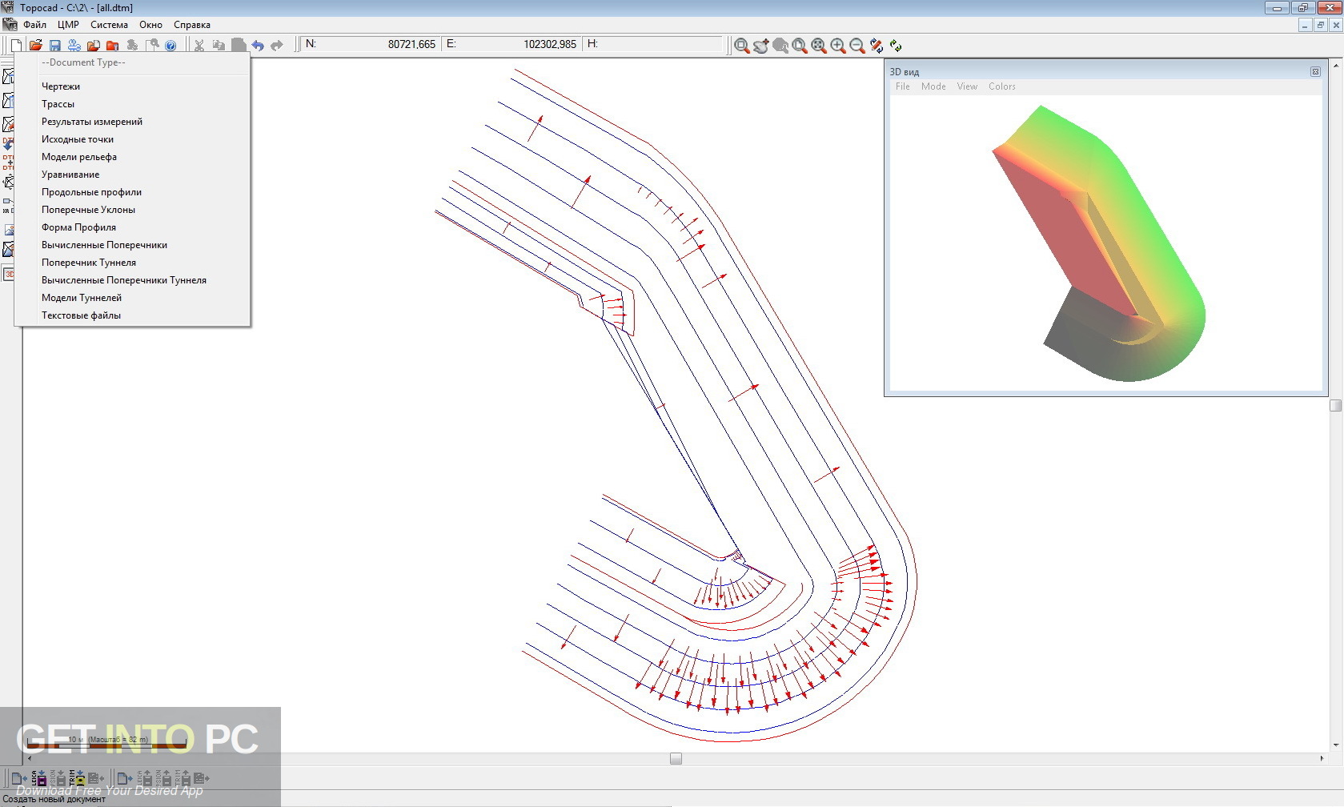
Task: Click the H height field
Action: point(652,44)
